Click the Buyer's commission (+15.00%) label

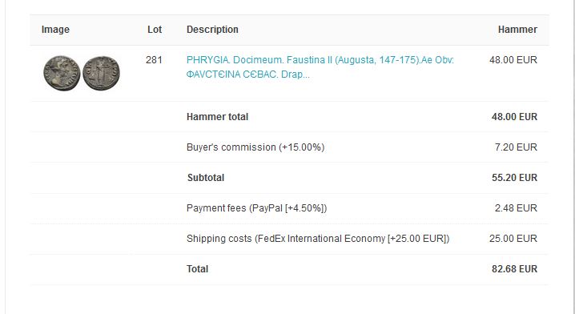[255, 147]
